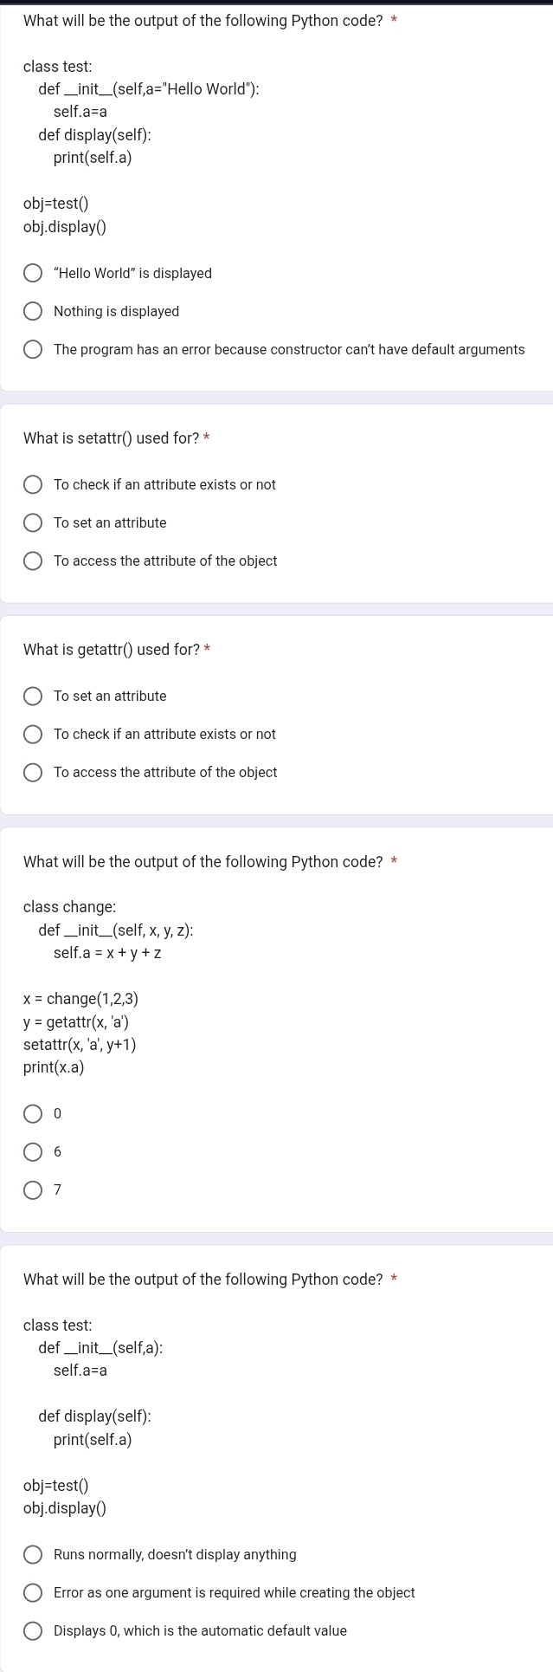Image resolution: width=553 pixels, height=1672 pixels.
Task: Select "To set an attribute" for getattr question
Action: pyautogui.click(x=33, y=696)
